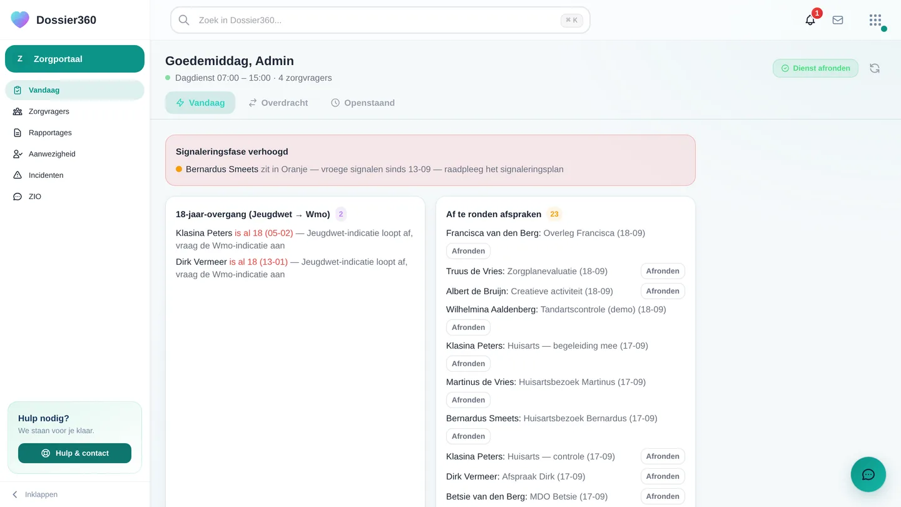Click Dirk Vermeer in 18-jaar-overgang card
Viewport: 901px width, 507px height.
tap(201, 262)
